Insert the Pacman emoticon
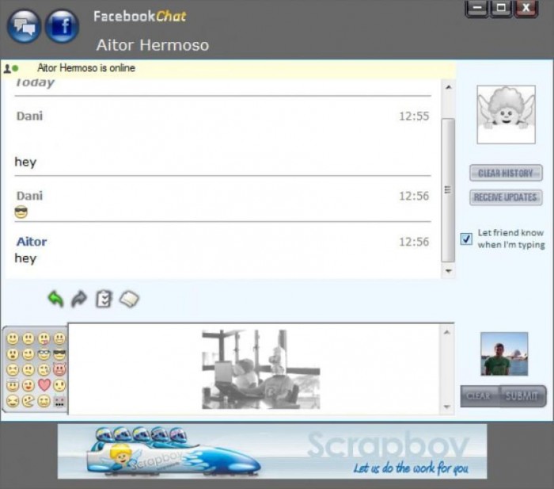This screenshot has height=489, width=554. pyautogui.click(x=28, y=401)
